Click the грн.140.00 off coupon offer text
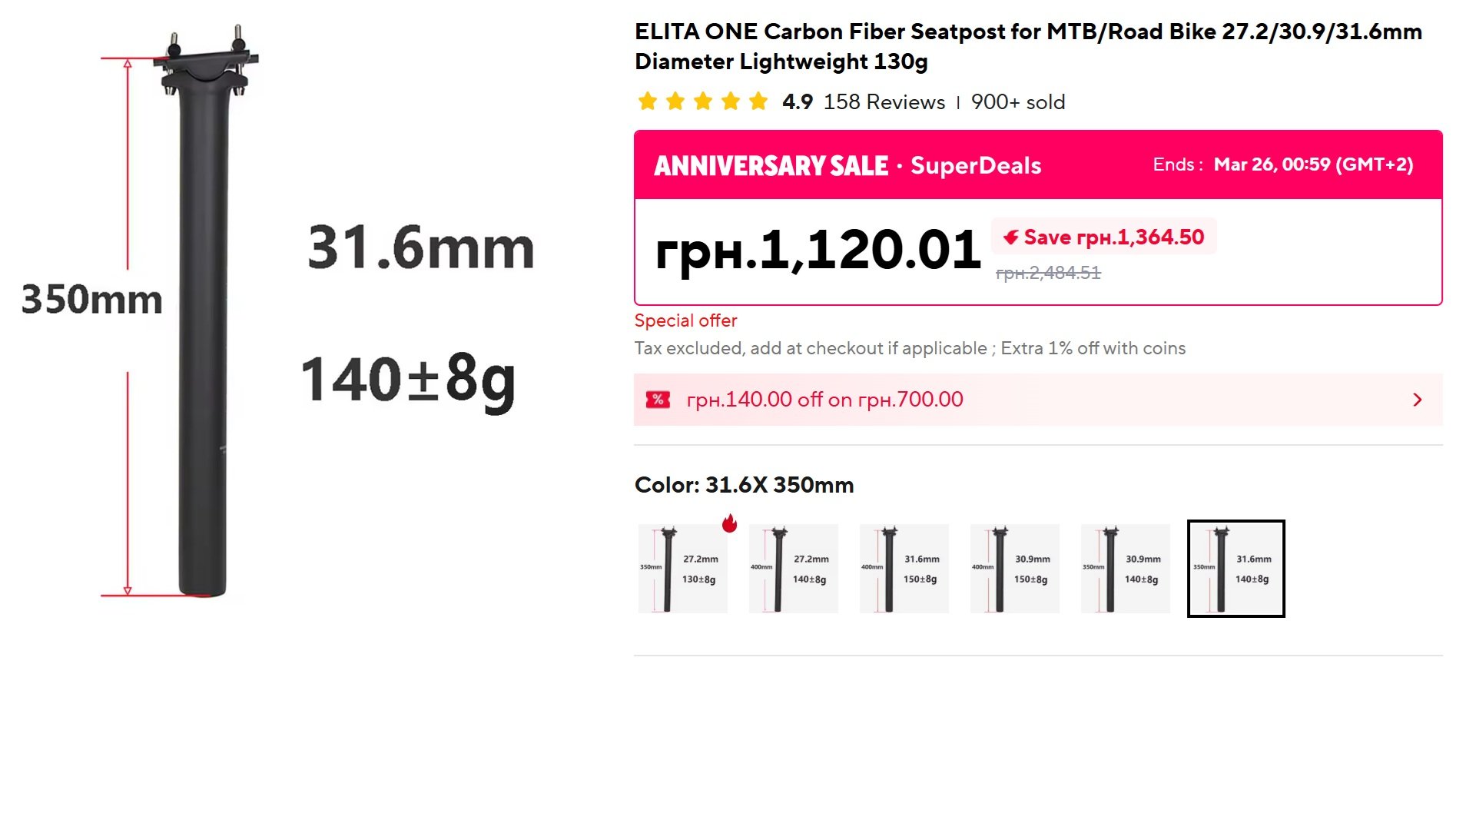Image resolution: width=1466 pixels, height=830 pixels. coord(824,400)
